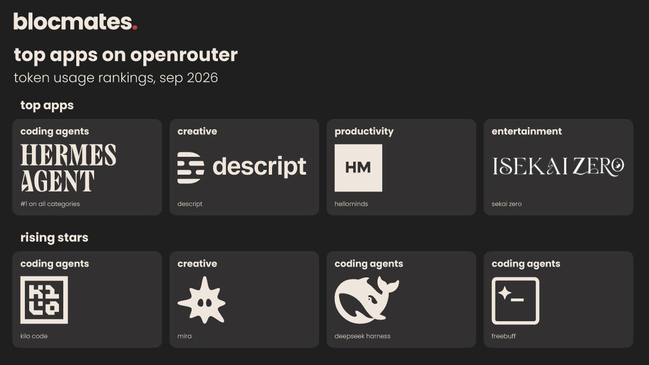Select '#1 on all categories' caption
Image resolution: width=649 pixels, height=365 pixels.
pyautogui.click(x=50, y=204)
